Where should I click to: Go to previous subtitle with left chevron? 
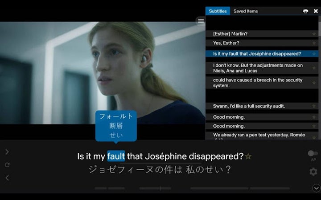click(7, 178)
